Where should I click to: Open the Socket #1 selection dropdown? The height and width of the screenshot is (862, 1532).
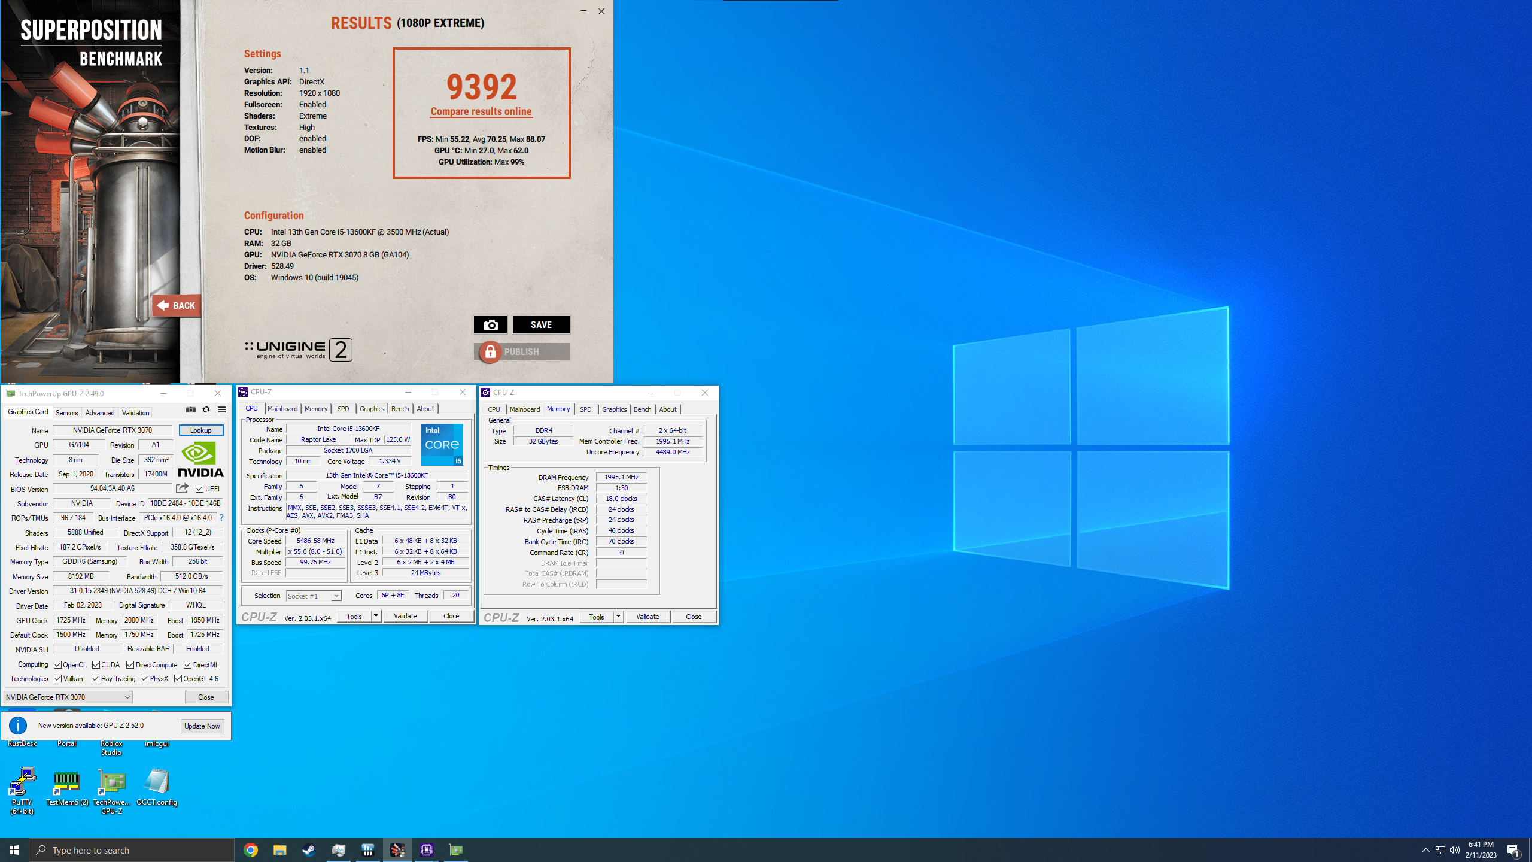(x=314, y=596)
